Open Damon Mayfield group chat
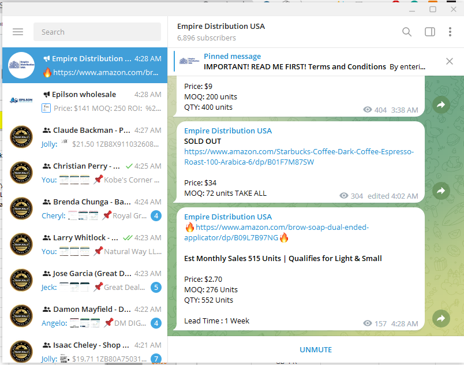 click(85, 316)
